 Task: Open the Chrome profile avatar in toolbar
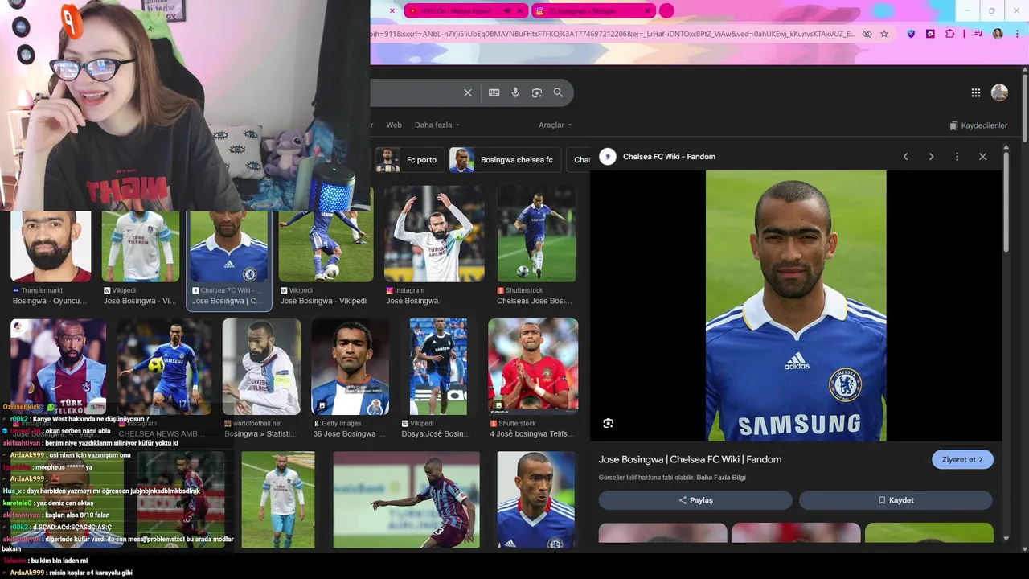998,34
